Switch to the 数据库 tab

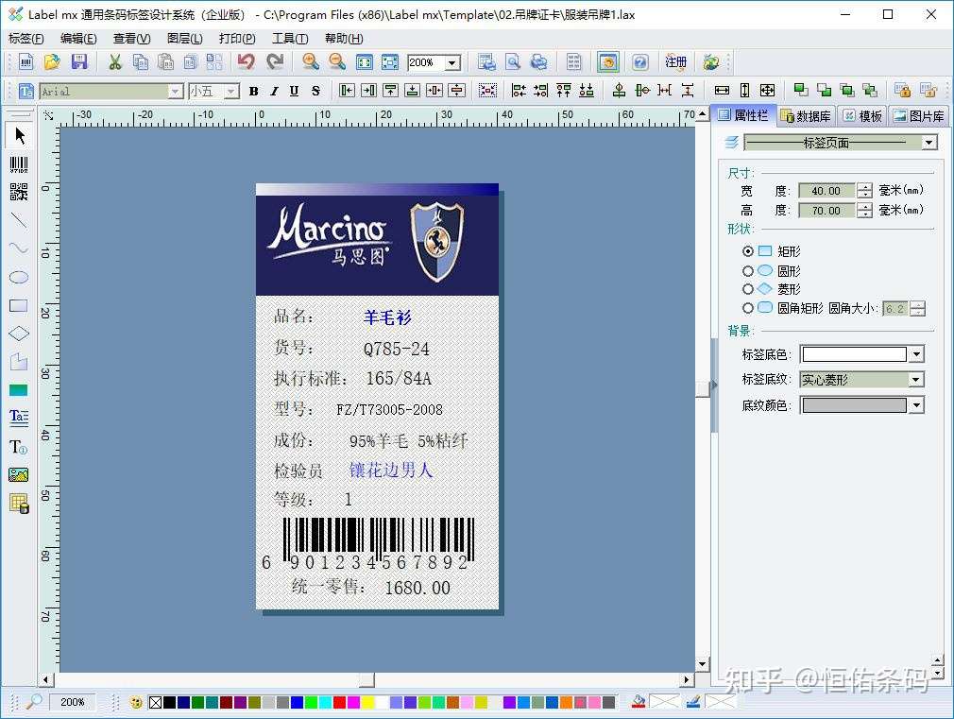click(x=809, y=115)
